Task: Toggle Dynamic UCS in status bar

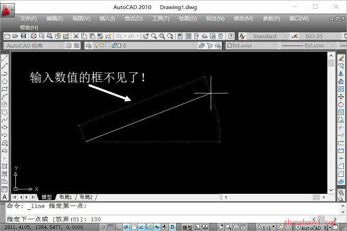Action: 149,227
